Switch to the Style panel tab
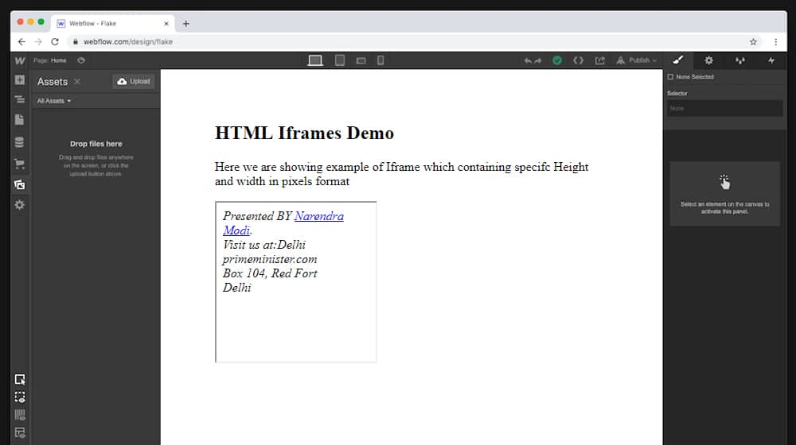 [678, 60]
